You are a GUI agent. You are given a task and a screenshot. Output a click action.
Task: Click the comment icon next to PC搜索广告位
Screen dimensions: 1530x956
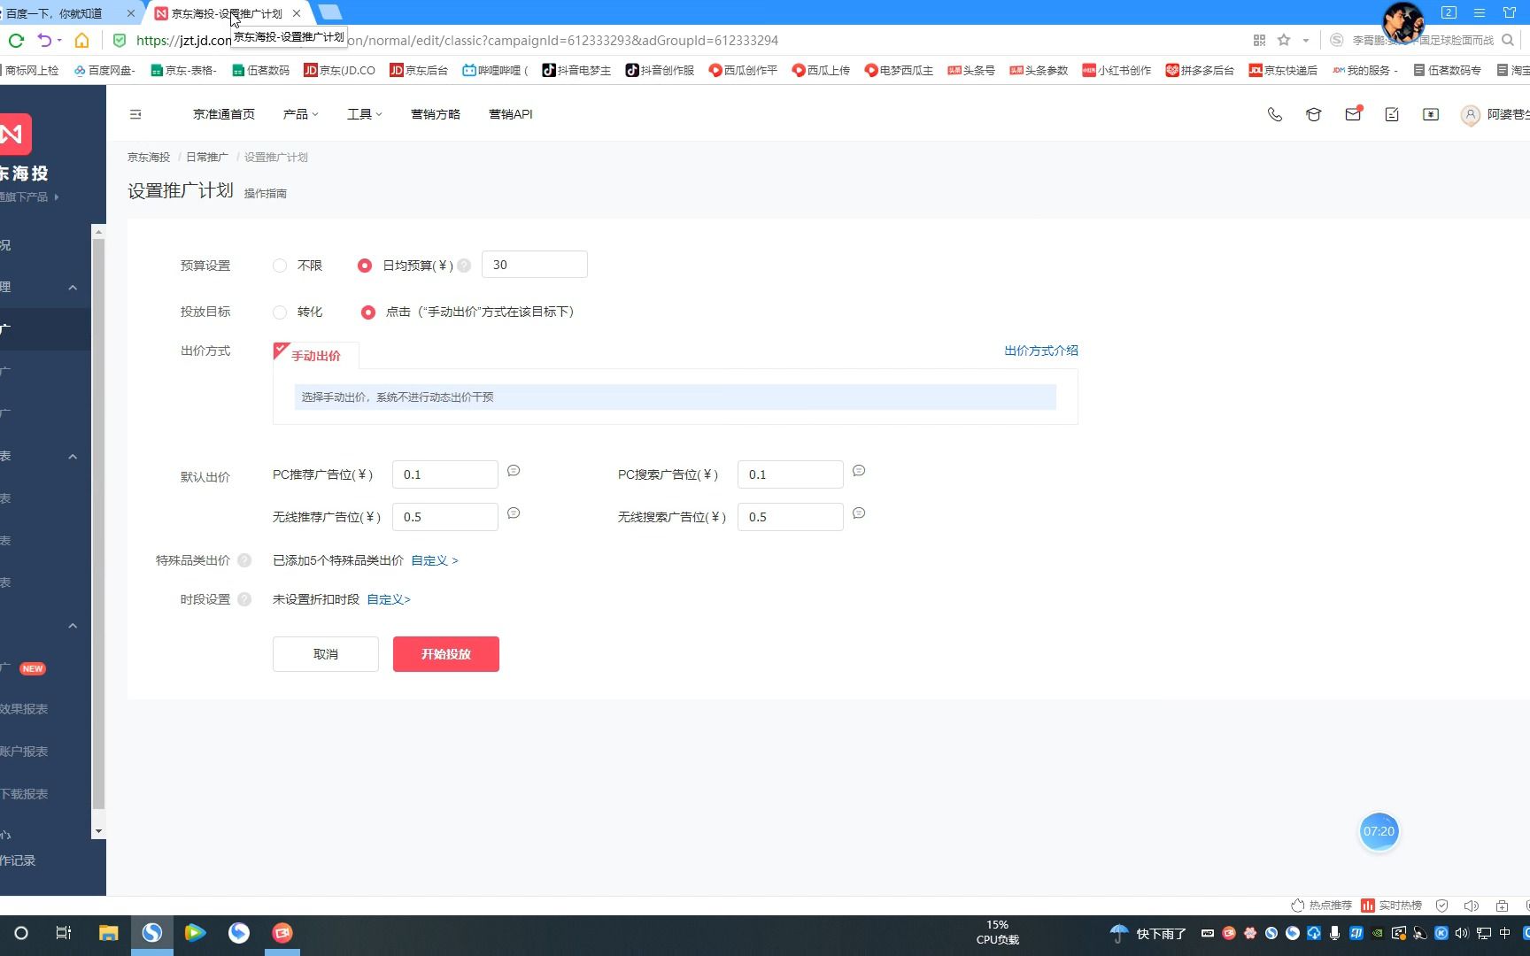click(x=859, y=471)
